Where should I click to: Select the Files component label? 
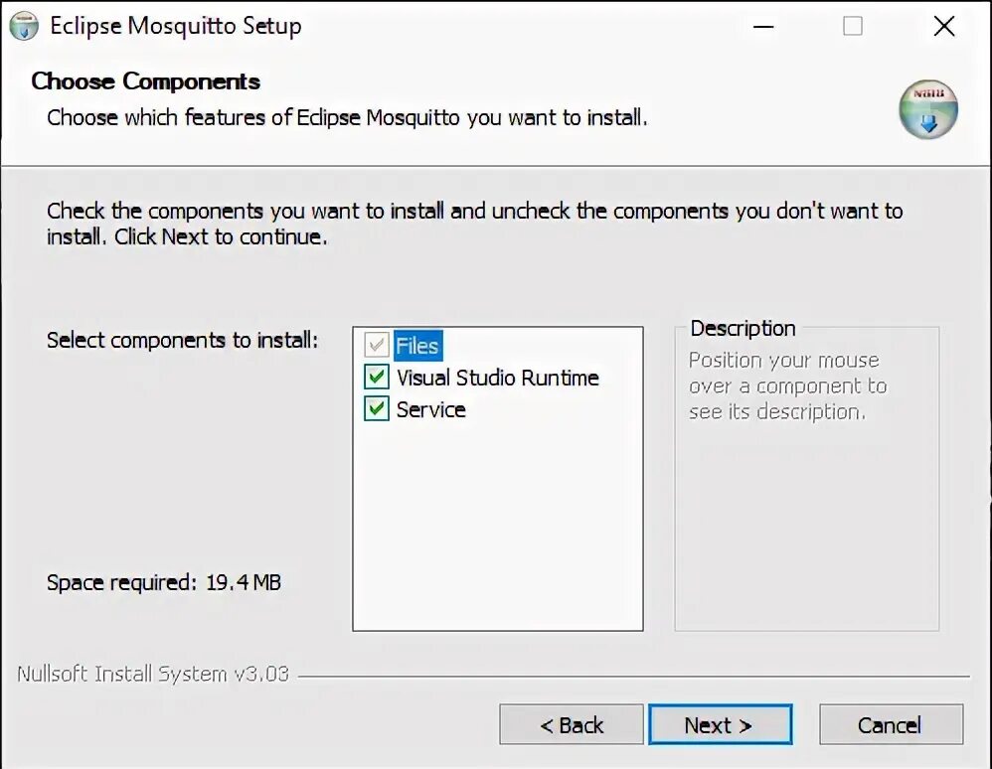(417, 346)
